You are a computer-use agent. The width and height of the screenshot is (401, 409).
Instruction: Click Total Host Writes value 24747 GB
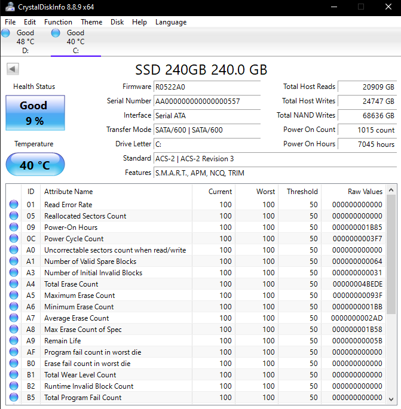pos(368,101)
